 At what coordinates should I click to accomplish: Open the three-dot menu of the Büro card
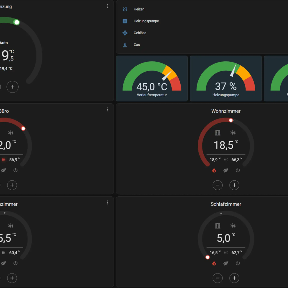[x=108, y=110]
